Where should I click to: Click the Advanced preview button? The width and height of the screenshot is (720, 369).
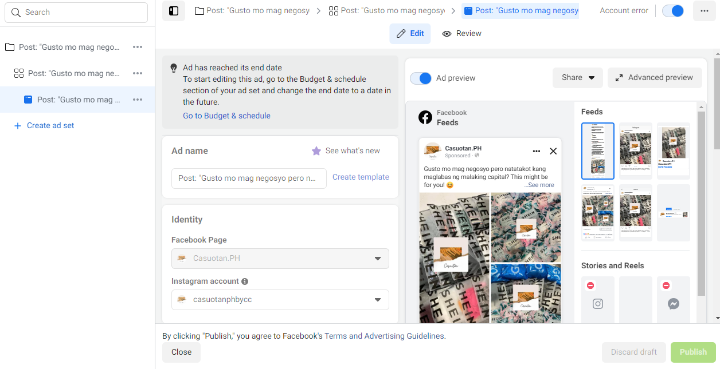point(655,78)
